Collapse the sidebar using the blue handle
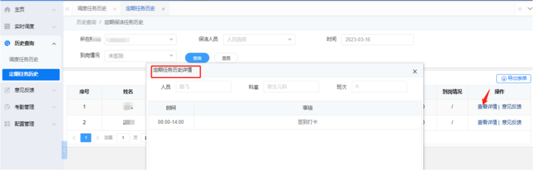 [x=64, y=150]
